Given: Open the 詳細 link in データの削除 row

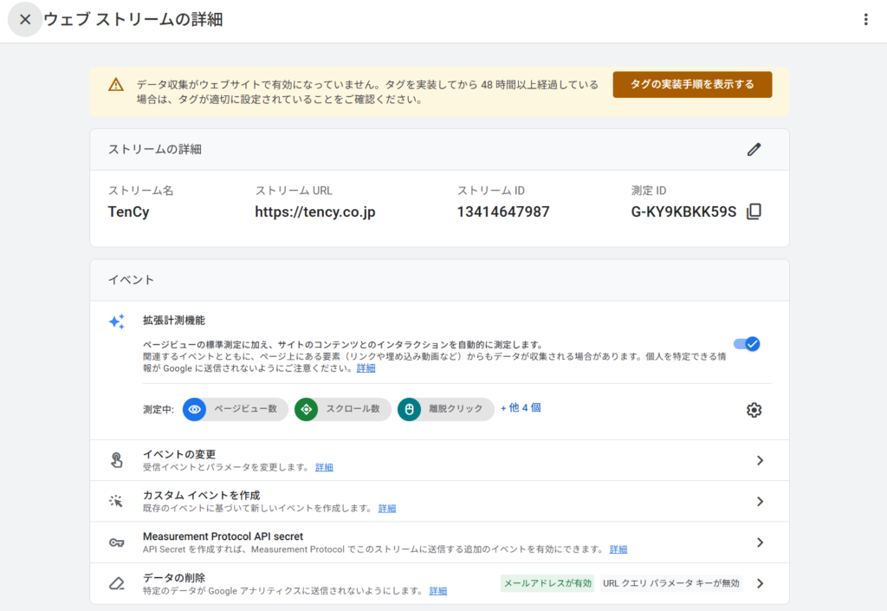Looking at the screenshot, I should (x=438, y=591).
